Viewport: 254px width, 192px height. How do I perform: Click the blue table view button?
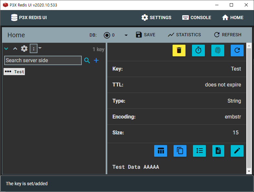161,151
